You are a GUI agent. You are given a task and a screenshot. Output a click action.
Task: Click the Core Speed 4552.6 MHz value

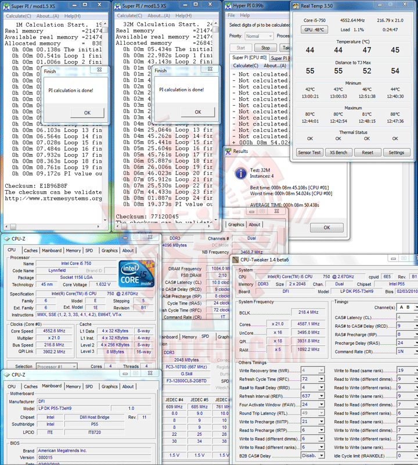[54, 331]
